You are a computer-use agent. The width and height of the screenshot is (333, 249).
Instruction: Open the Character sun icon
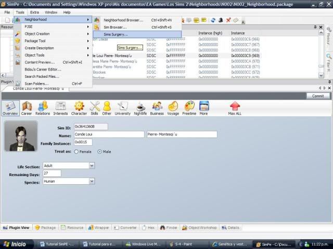(79, 108)
